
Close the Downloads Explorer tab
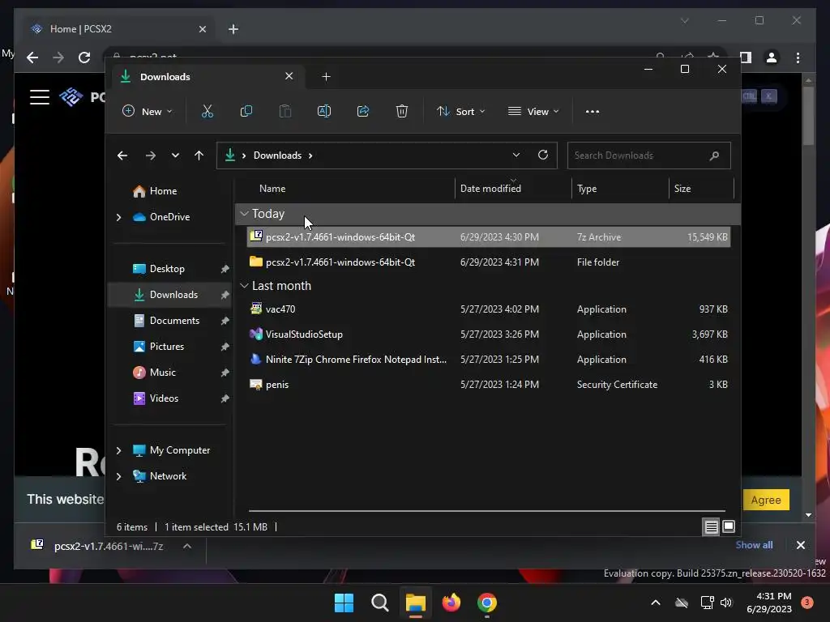[289, 76]
